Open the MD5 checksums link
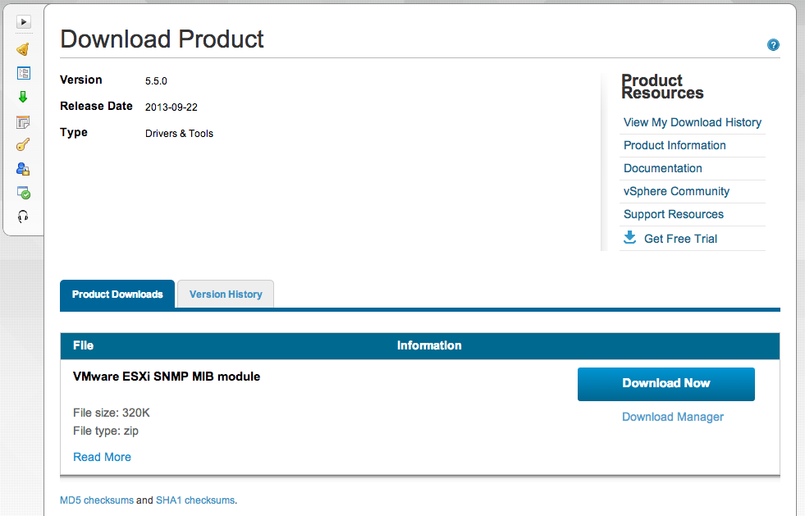The height and width of the screenshot is (516, 805). click(97, 500)
